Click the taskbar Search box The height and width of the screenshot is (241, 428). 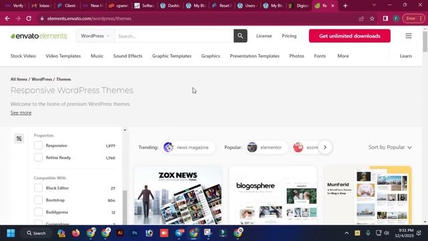(36, 233)
